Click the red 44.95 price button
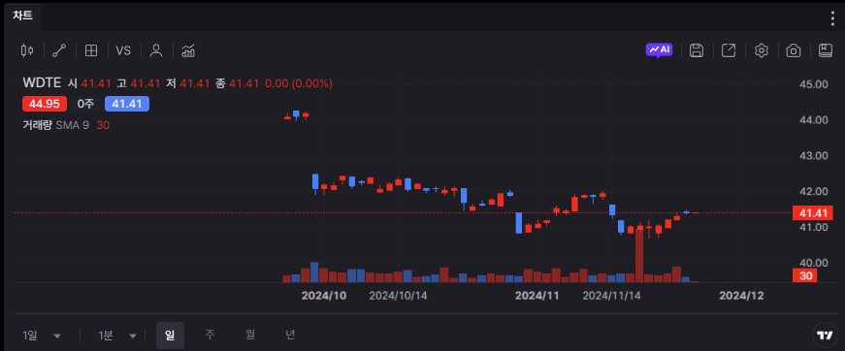 (45, 104)
